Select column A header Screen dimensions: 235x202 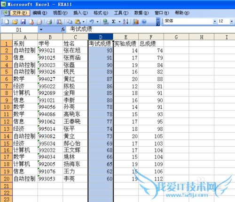pyautogui.click(x=25, y=37)
